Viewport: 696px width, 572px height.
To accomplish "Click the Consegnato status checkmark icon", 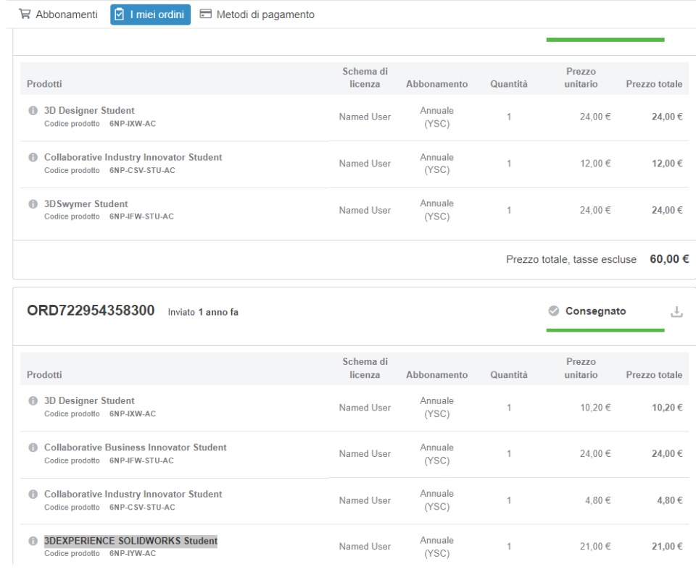I will tap(555, 311).
